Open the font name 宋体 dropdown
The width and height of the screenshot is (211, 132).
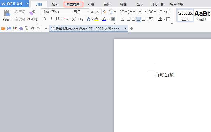(x=71, y=12)
